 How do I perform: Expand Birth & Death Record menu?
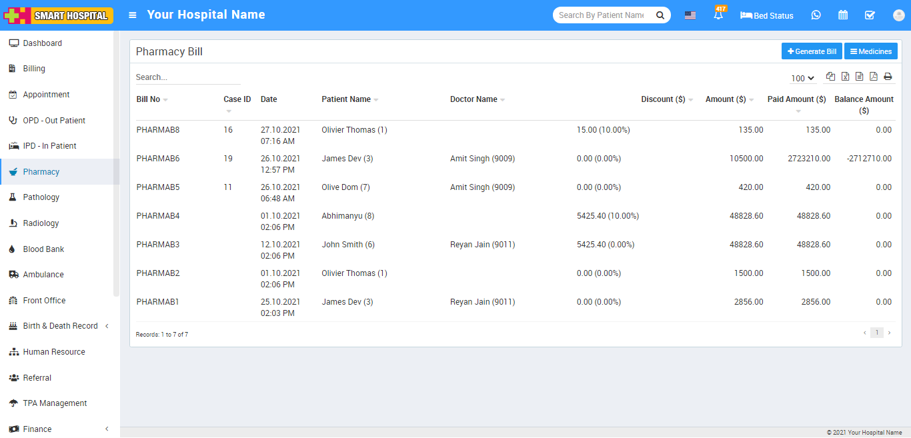point(60,326)
